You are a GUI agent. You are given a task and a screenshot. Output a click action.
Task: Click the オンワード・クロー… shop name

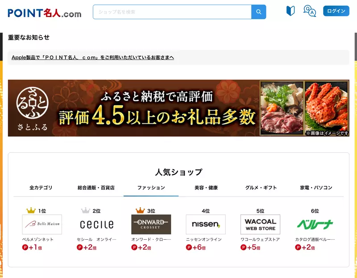[151, 239]
